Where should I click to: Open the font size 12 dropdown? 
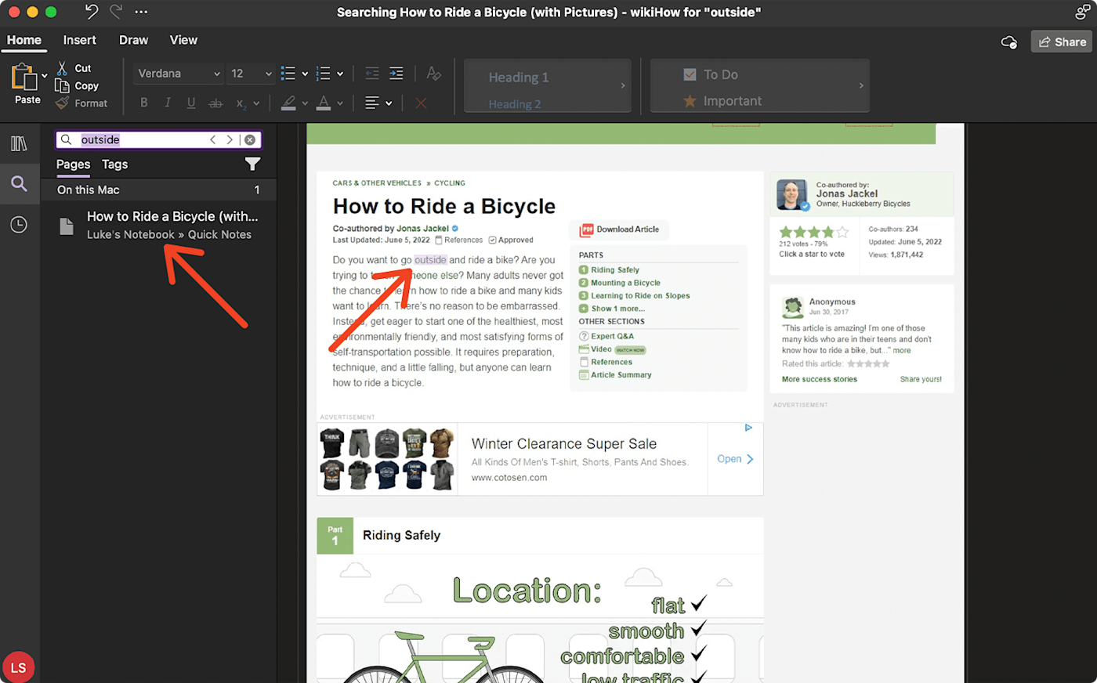click(268, 74)
